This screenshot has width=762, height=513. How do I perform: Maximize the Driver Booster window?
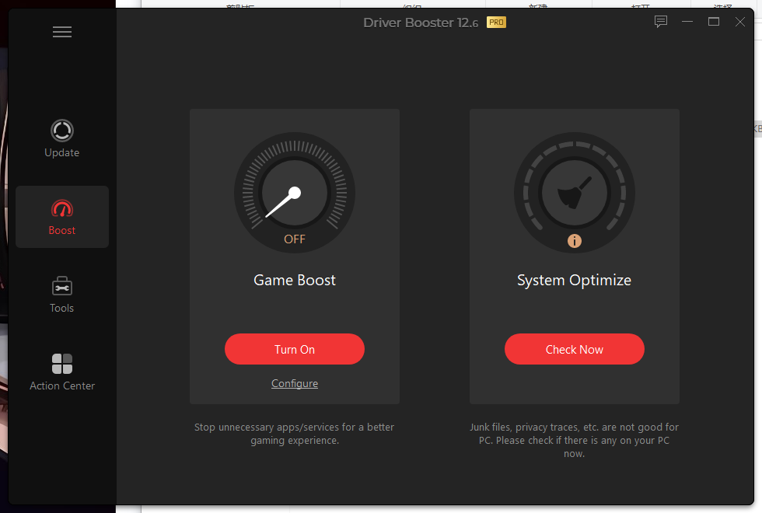pos(714,22)
